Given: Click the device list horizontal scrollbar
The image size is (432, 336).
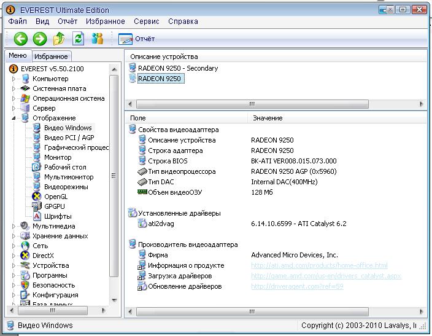Looking at the screenshot, I should click(252, 104).
